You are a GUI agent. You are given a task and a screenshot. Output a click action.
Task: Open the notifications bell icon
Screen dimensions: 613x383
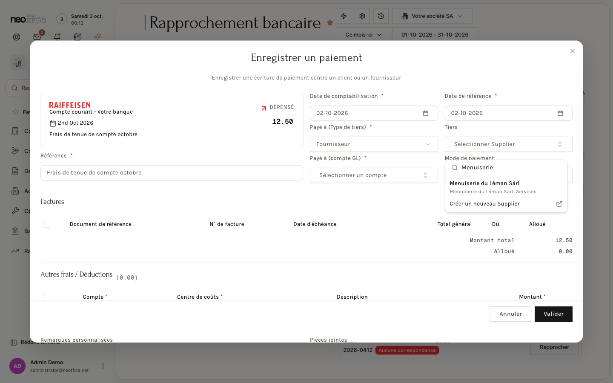pos(57,37)
